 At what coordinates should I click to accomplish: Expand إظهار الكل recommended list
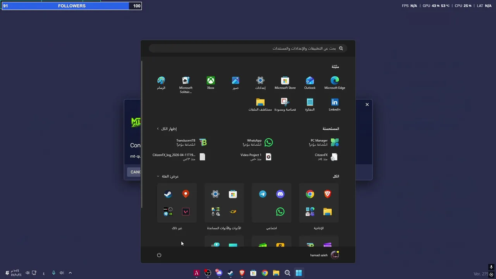pos(167,129)
